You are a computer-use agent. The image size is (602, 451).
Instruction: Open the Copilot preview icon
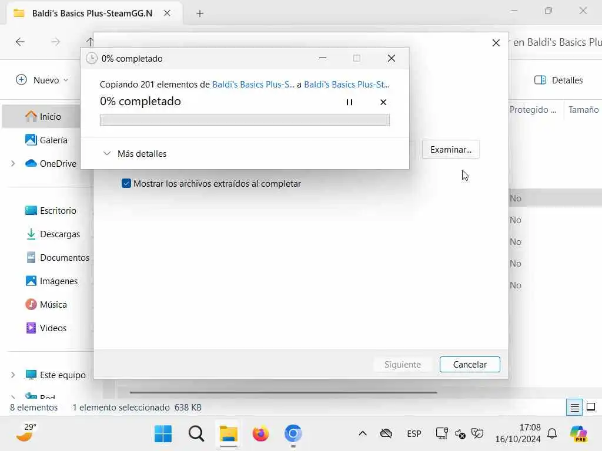click(578, 434)
